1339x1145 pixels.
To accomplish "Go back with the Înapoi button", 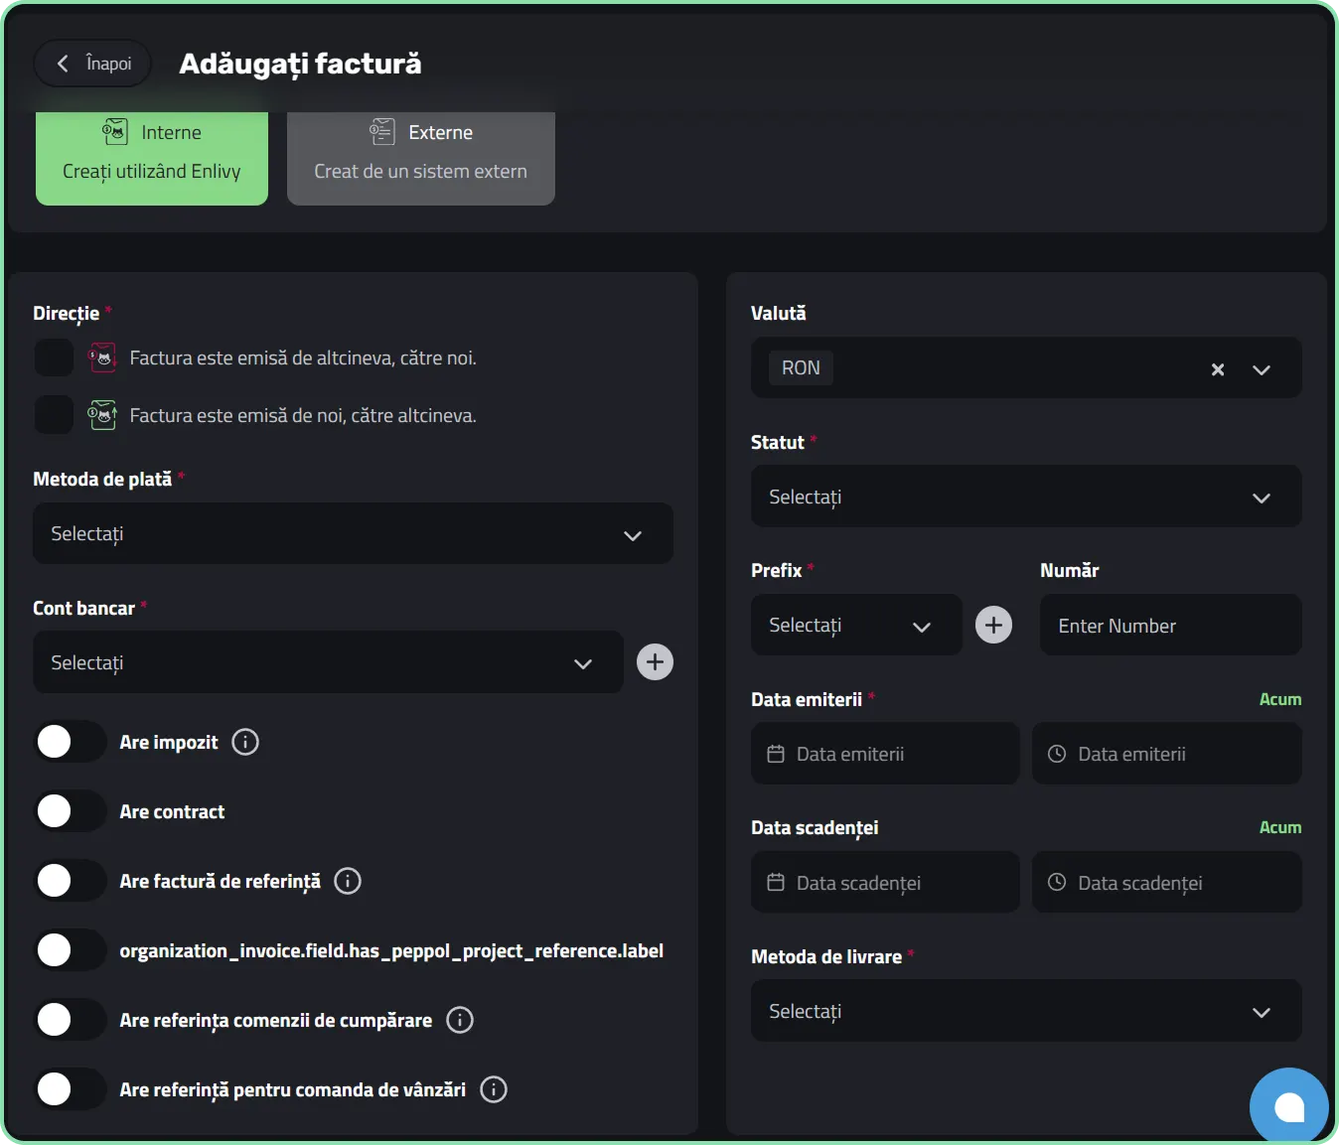I will (92, 64).
